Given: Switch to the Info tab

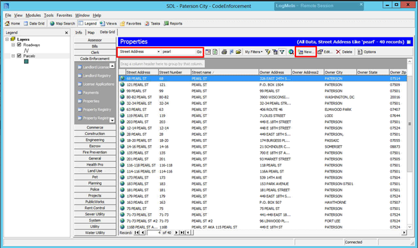Looking at the screenshot, I should [78, 33].
